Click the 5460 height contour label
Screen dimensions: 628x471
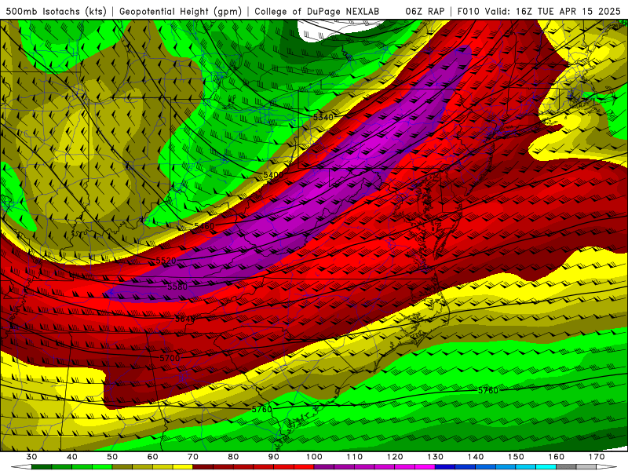[204, 226]
